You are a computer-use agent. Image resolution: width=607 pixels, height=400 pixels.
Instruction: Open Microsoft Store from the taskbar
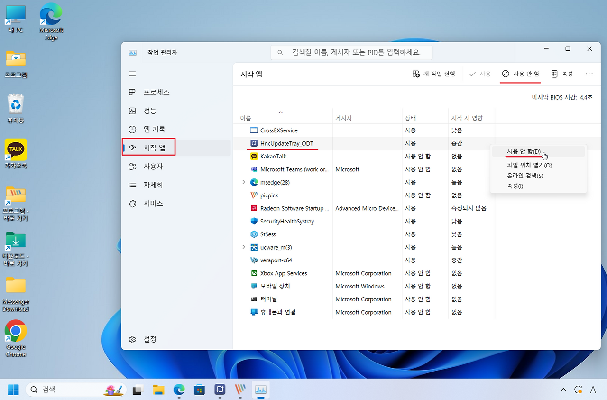(199, 390)
